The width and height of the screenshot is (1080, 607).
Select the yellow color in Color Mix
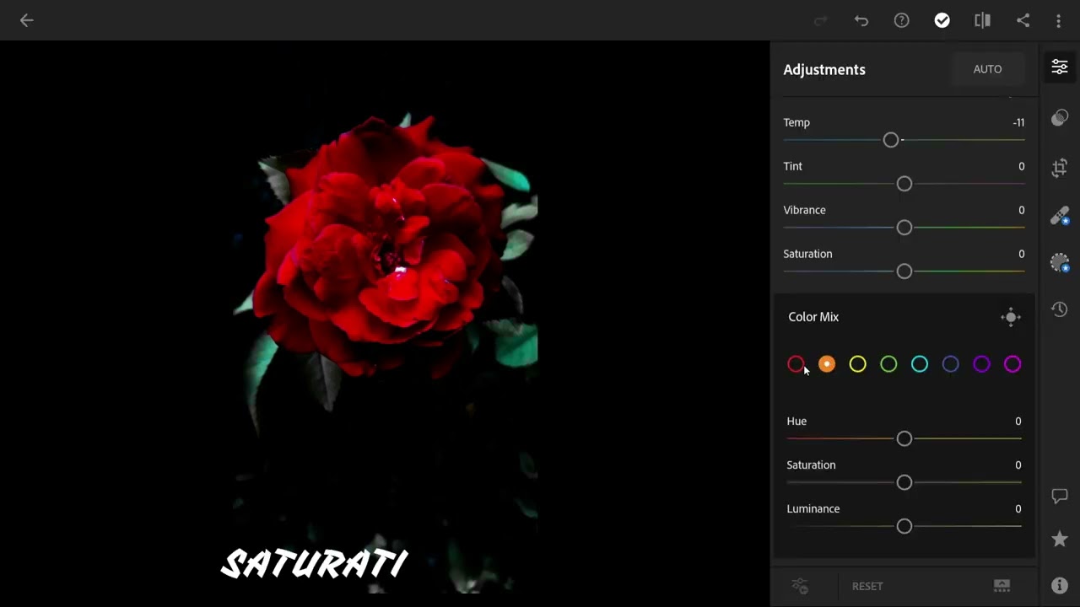[x=857, y=364]
